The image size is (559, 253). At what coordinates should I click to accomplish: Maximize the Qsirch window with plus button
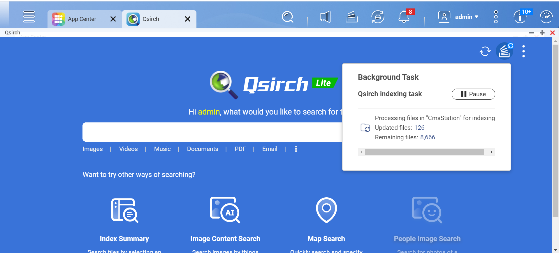[542, 33]
